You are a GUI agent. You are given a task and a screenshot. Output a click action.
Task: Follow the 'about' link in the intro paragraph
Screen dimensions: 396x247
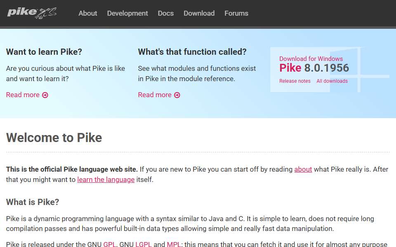click(x=303, y=169)
